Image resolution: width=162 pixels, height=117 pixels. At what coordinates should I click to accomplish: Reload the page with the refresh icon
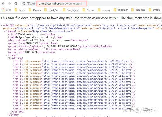coord(16,4)
